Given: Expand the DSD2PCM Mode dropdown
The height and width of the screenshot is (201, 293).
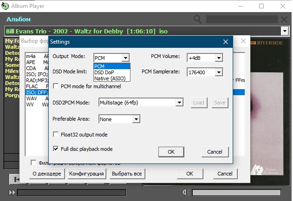Looking at the screenshot, I should click(x=179, y=103).
